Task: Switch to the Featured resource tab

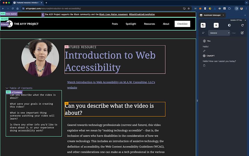Action: click(28, 3)
